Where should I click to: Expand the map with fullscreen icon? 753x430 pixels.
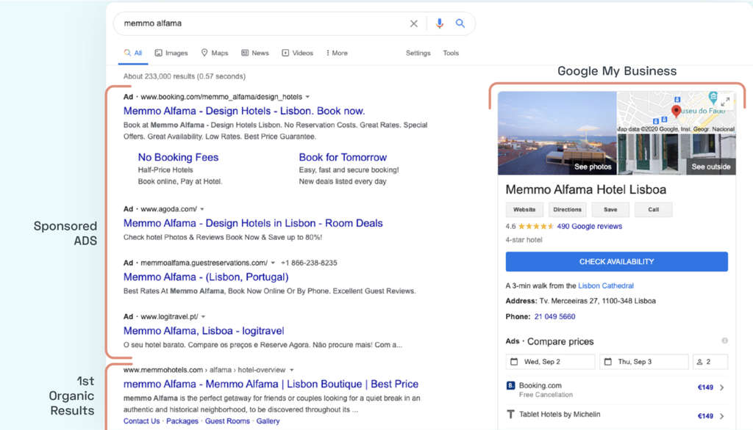(725, 102)
